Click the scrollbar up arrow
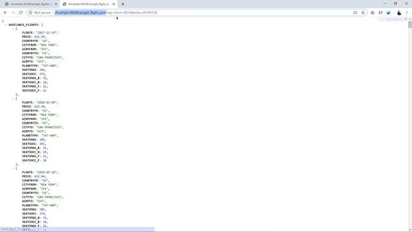This screenshot has height=232, width=412. point(410,19)
